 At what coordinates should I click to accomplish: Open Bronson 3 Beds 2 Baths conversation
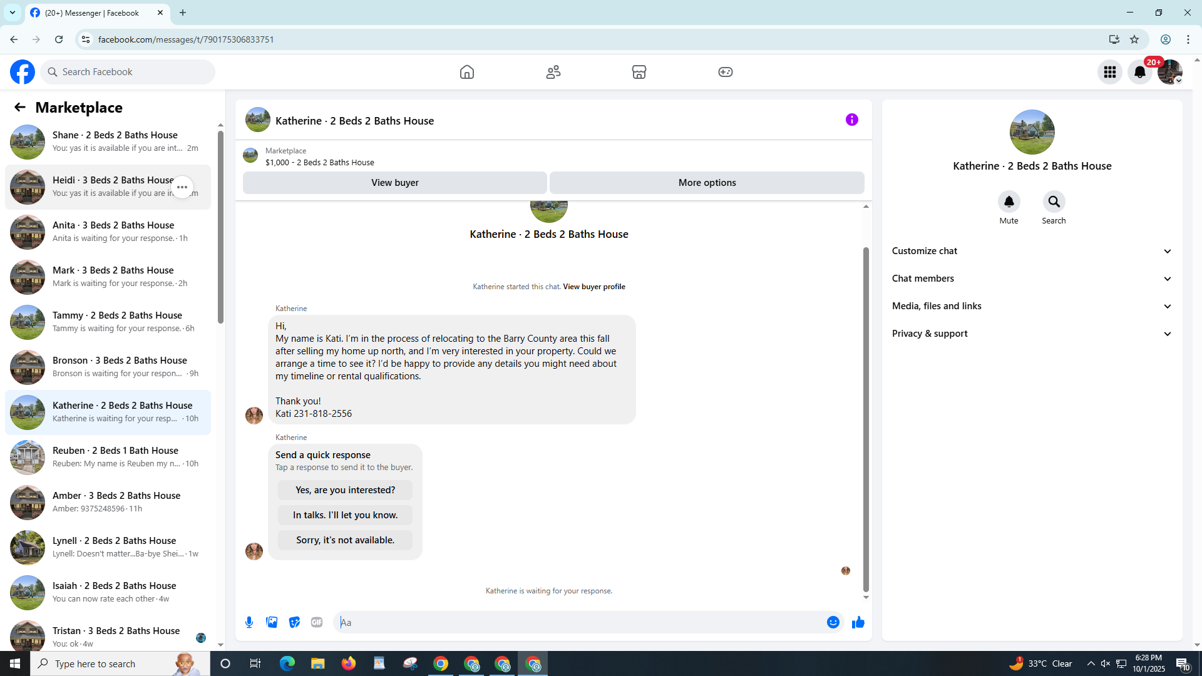click(108, 367)
